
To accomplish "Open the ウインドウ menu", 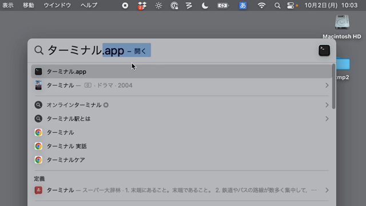I will [57, 5].
